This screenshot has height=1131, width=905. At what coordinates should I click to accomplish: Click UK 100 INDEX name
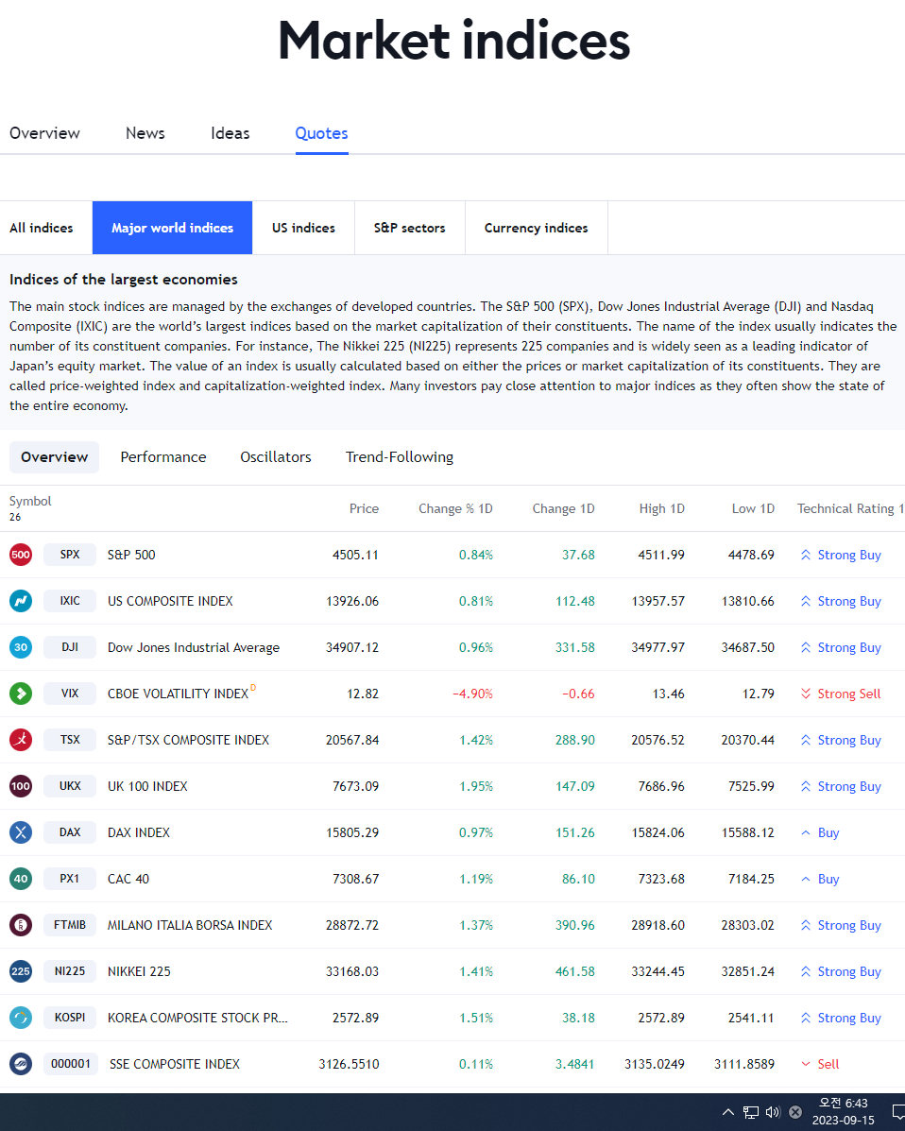[147, 785]
